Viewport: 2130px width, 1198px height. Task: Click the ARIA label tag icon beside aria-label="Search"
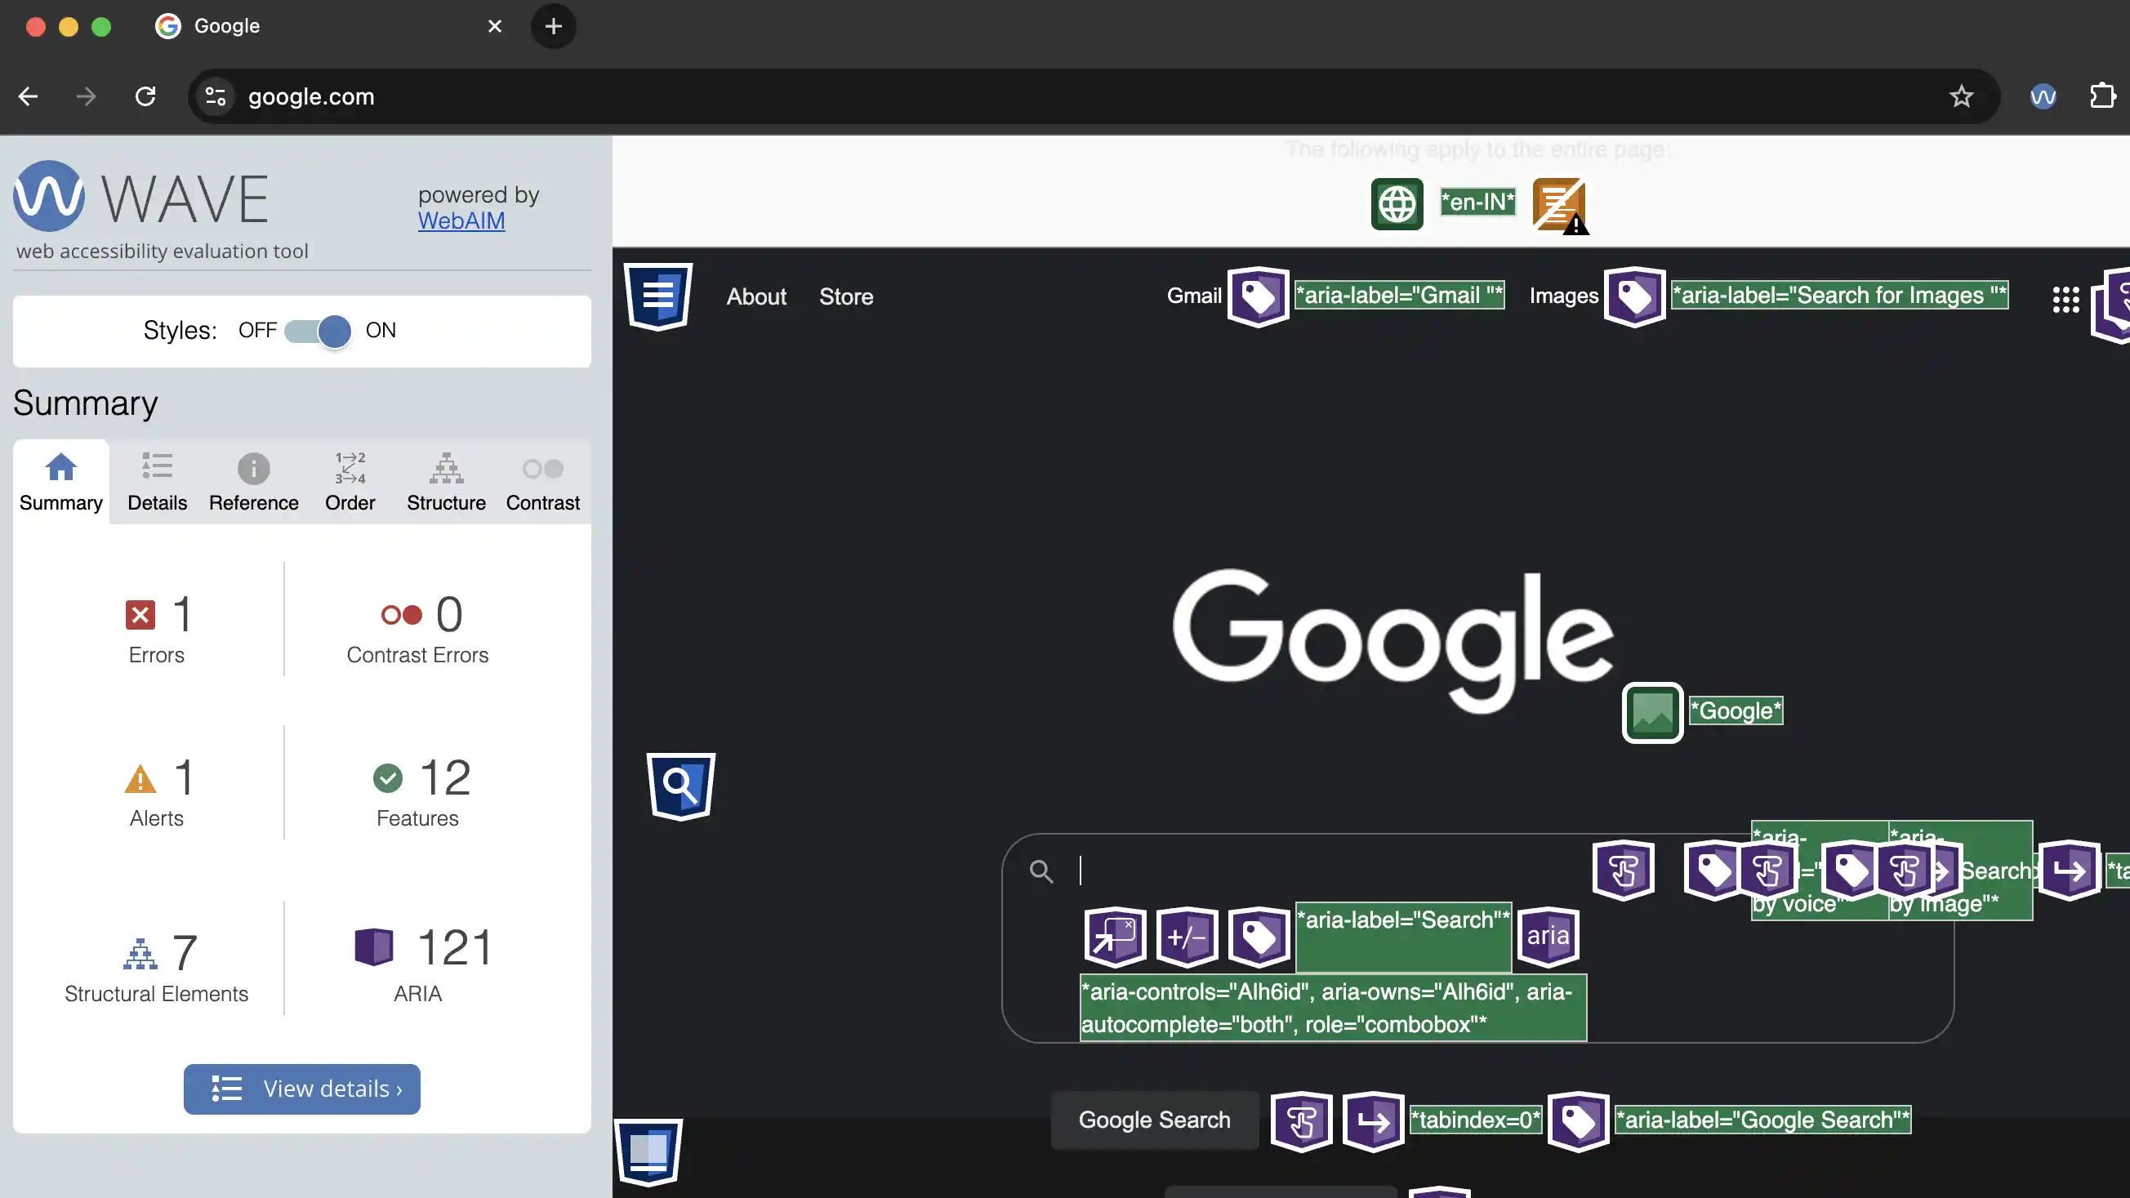[x=1259, y=937]
